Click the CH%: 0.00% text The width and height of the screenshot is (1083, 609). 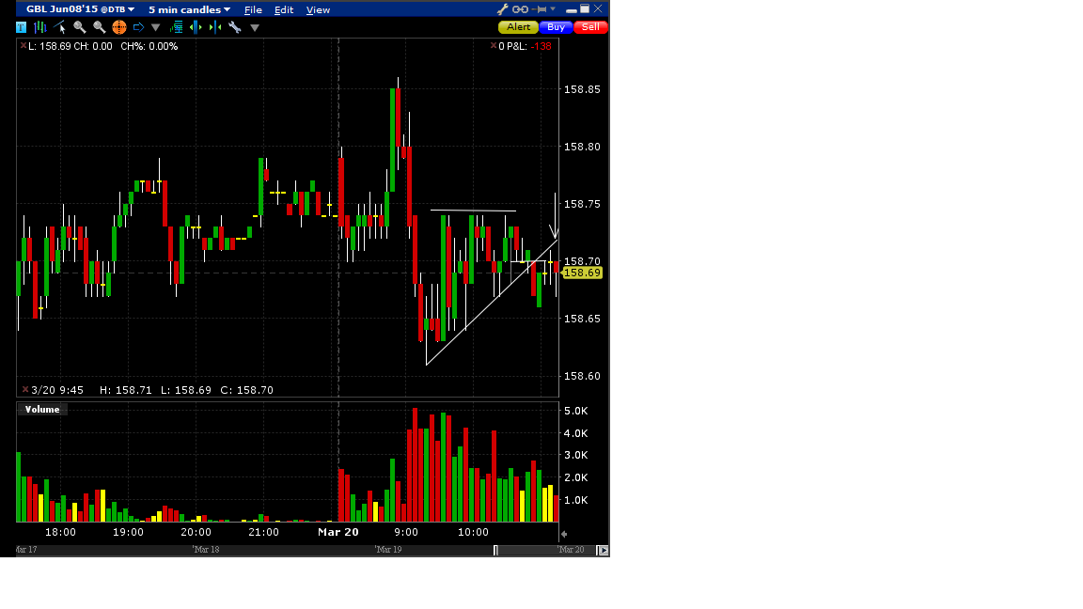pyautogui.click(x=149, y=46)
